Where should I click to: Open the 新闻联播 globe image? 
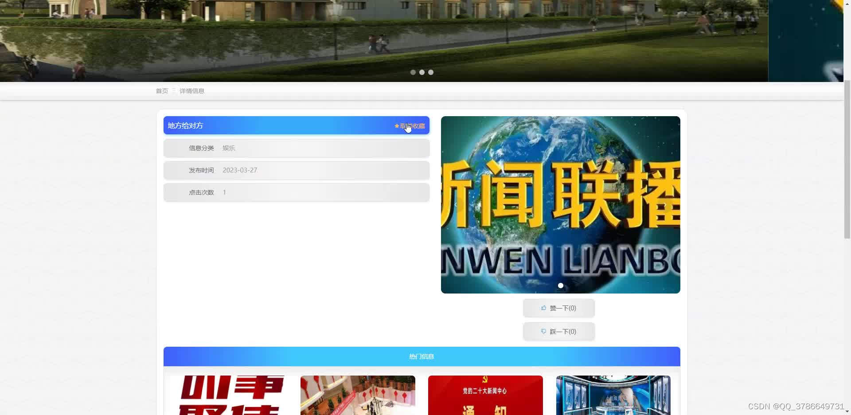pyautogui.click(x=560, y=204)
